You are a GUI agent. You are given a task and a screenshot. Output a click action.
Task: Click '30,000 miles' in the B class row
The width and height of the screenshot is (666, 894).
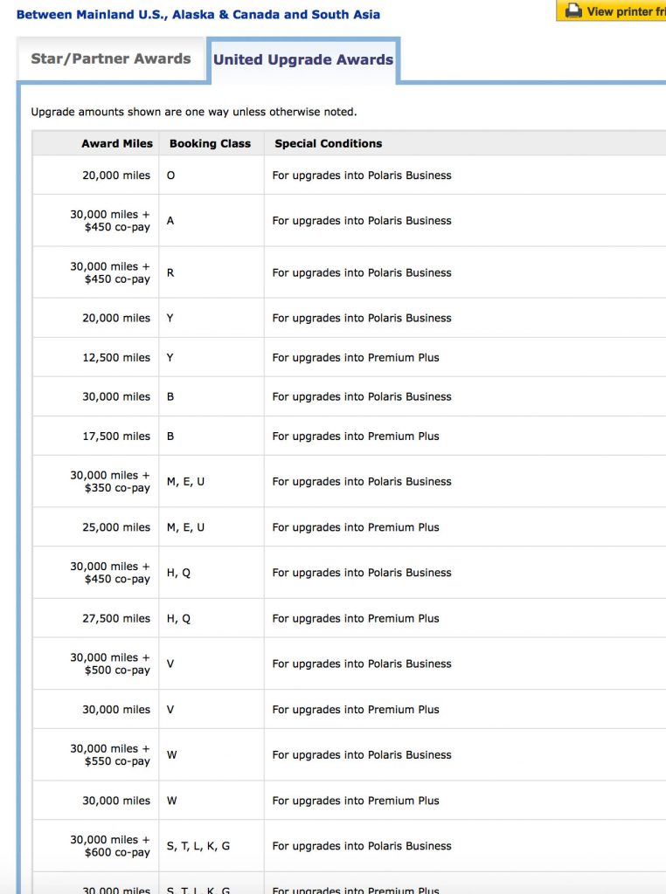(116, 396)
